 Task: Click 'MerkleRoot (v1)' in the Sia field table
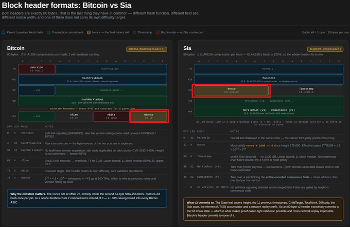pos(208,166)
